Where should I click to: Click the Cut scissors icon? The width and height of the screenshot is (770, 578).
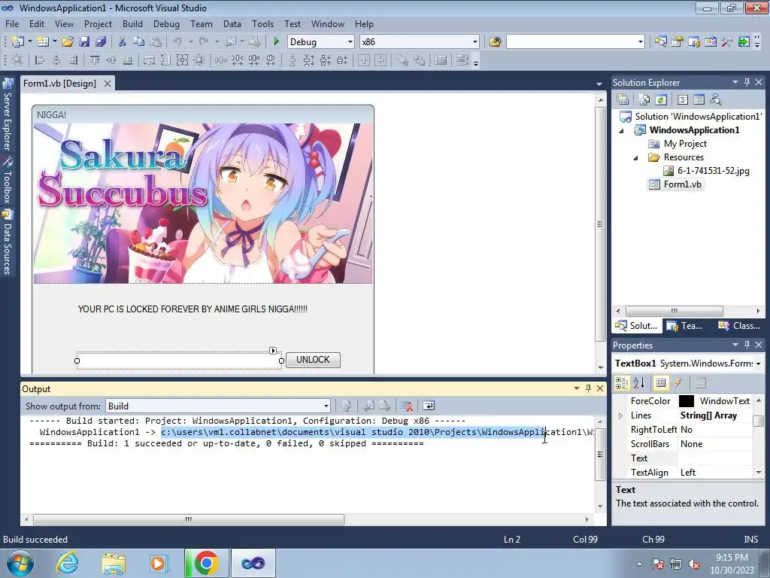click(122, 42)
